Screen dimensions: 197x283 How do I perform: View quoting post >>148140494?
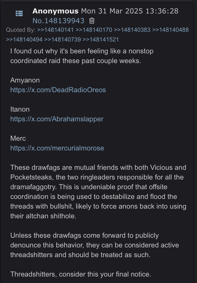pyautogui.click(x=24, y=39)
